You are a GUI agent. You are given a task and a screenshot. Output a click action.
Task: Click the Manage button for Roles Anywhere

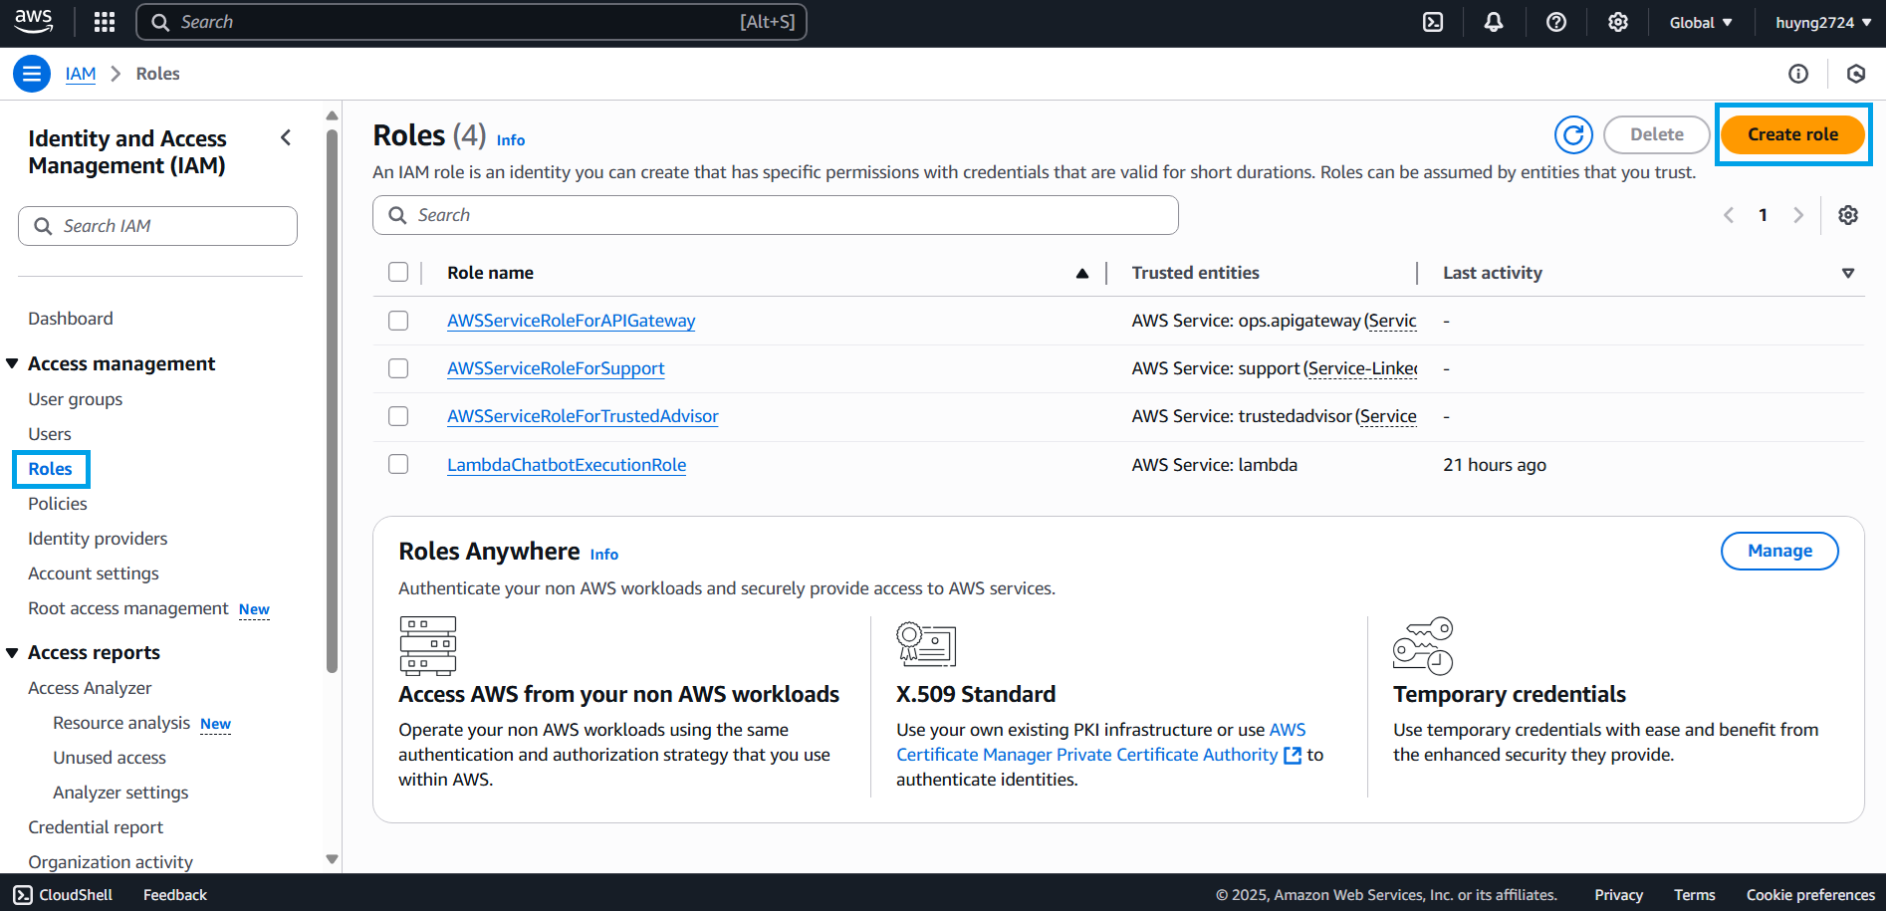[x=1779, y=551]
